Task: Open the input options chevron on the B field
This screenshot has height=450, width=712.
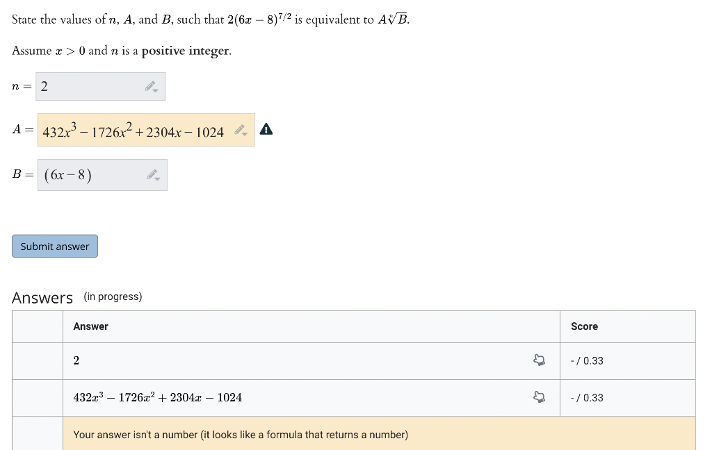Action: click(159, 178)
